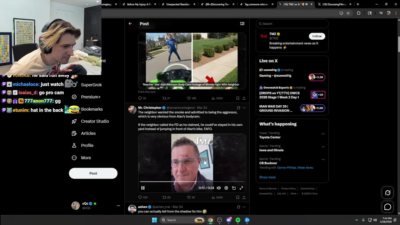Open Grok icon on ashen's reply
The width and height of the screenshot is (400, 225).
(x=238, y=207)
